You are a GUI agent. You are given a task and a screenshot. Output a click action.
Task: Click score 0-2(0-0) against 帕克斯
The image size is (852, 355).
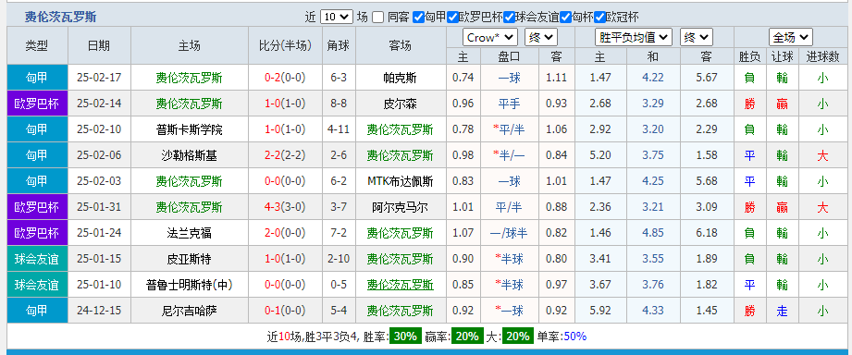pos(285,78)
